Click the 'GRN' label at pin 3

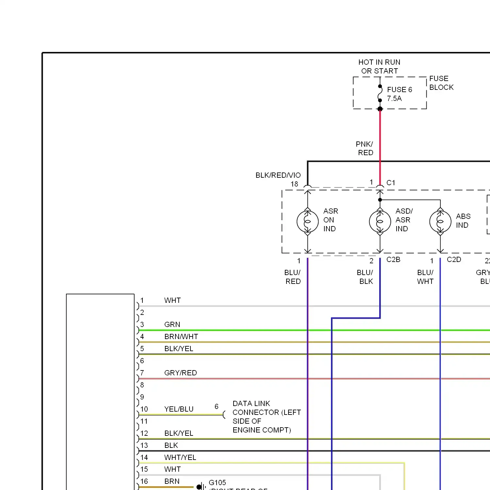tap(172, 325)
